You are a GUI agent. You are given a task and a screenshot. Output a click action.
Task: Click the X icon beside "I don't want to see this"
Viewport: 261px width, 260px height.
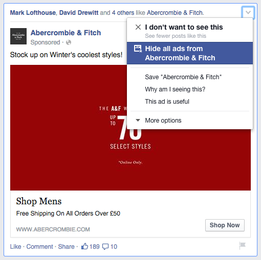pos(138,27)
